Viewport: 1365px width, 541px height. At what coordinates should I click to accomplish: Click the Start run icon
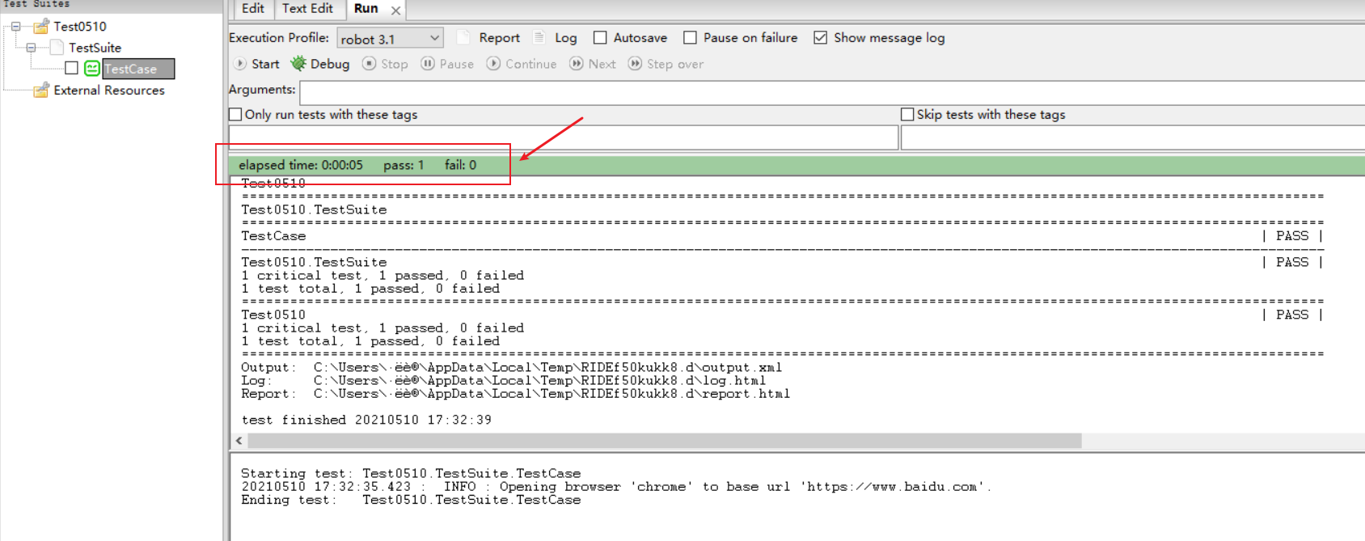pyautogui.click(x=240, y=64)
